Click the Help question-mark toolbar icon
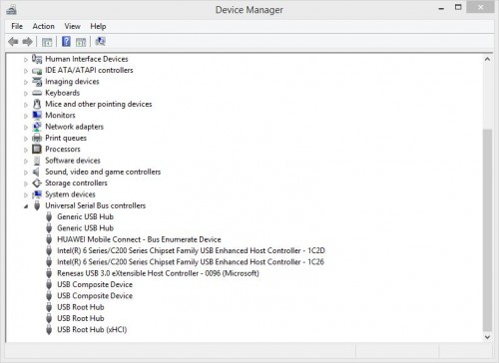This screenshot has width=499, height=363. pyautogui.click(x=66, y=42)
